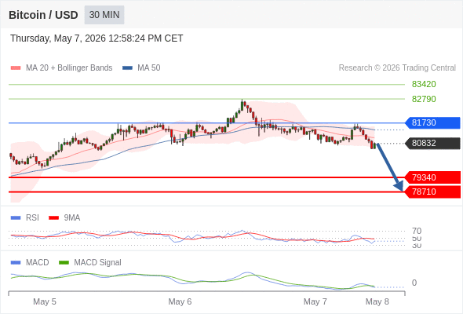The height and width of the screenshot is (314, 463).
Task: Click the black 80832 current price tag
Action: click(x=432, y=144)
